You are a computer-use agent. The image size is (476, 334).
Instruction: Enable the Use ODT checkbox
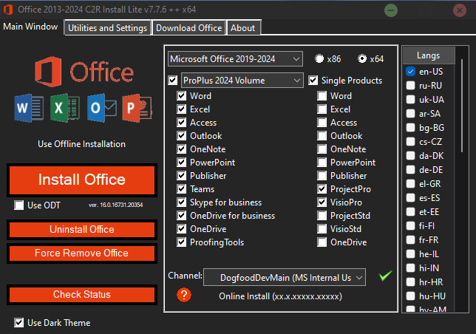pos(19,205)
